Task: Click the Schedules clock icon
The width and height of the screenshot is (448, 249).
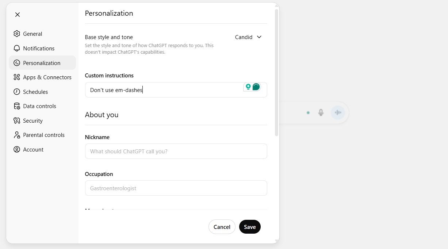Action: coord(17,92)
